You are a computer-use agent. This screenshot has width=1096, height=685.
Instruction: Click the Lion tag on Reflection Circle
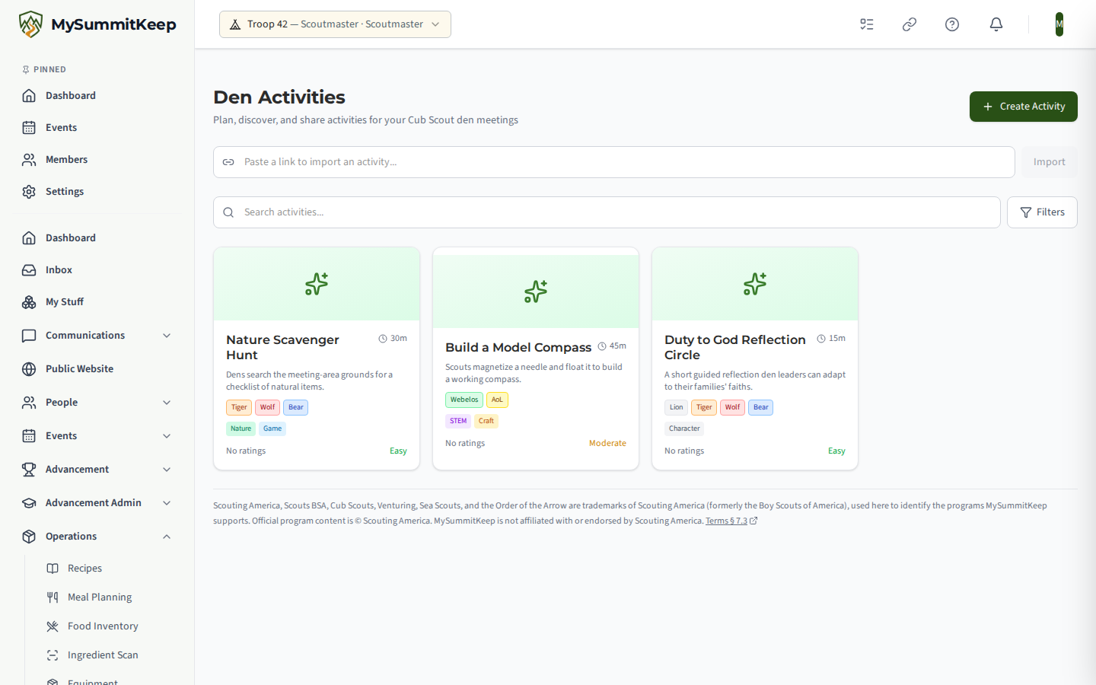pos(676,407)
